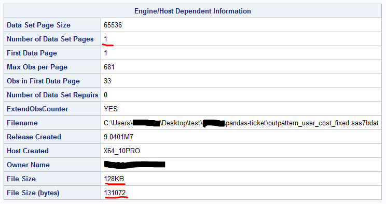Select the Number of Data Set Pages label
Viewport: 386px width, 204px height.
pyautogui.click(x=50, y=39)
